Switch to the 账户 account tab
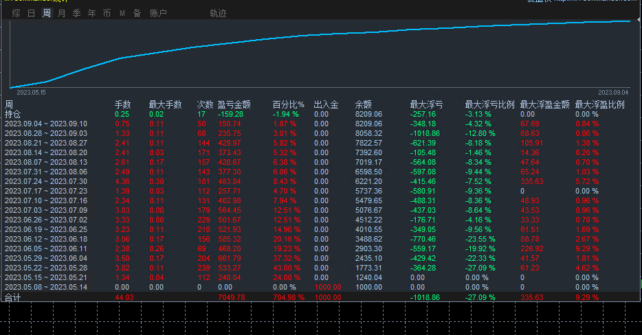The width and height of the screenshot is (642, 335). pos(158,13)
